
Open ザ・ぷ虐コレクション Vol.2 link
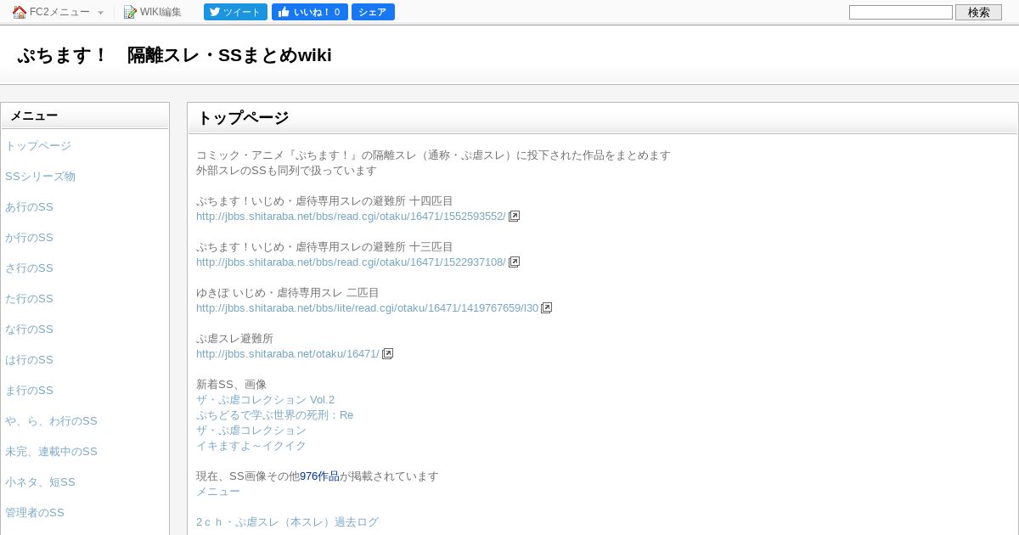265,400
